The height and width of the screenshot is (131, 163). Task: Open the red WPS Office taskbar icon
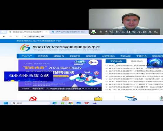tap(87, 103)
